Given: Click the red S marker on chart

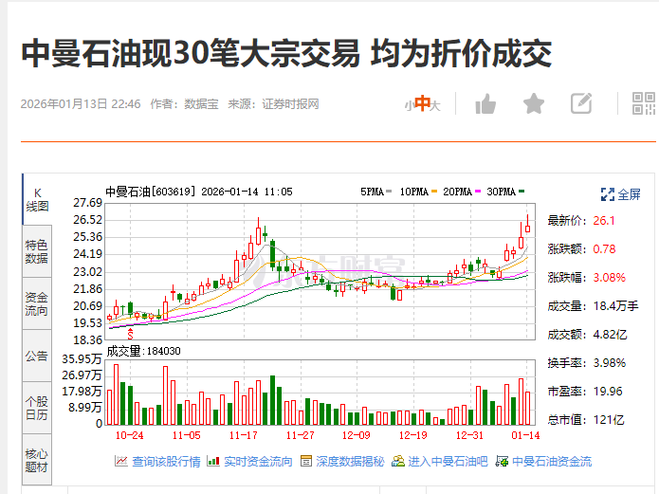Looking at the screenshot, I should tap(130, 335).
